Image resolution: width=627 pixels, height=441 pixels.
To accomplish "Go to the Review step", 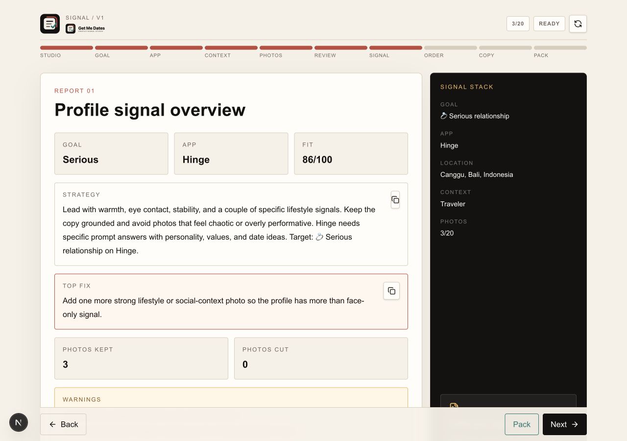I will click(341, 51).
